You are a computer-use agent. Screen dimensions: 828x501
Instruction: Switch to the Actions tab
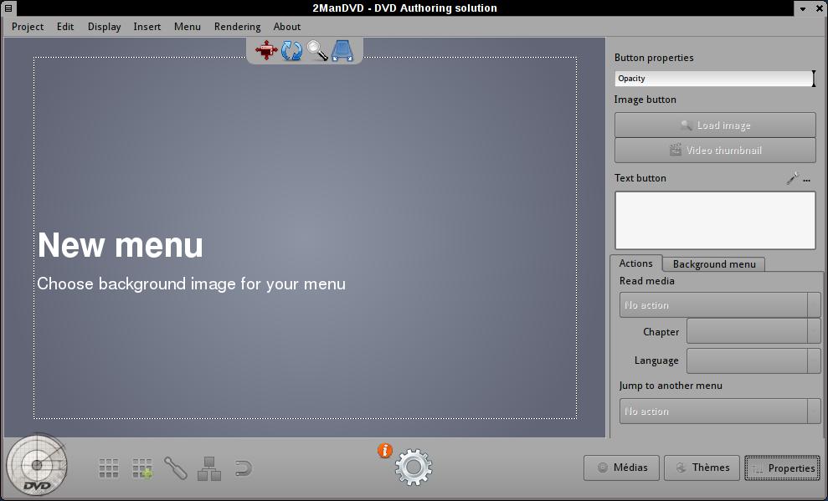point(635,263)
